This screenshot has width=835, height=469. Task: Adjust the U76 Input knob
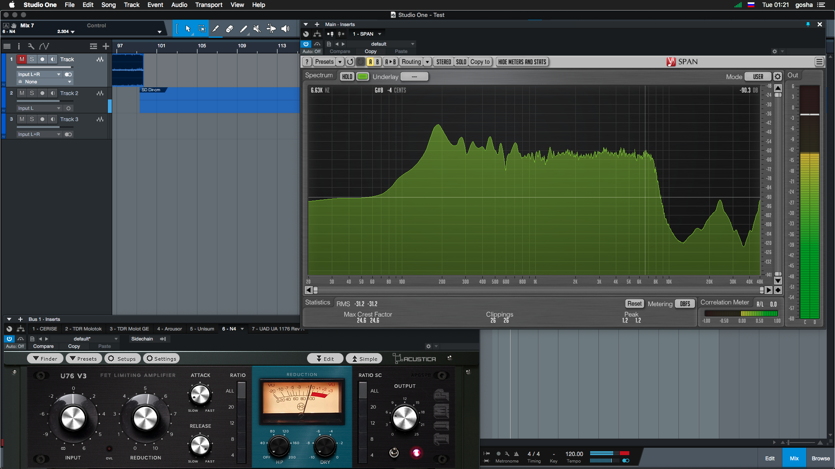[73, 418]
